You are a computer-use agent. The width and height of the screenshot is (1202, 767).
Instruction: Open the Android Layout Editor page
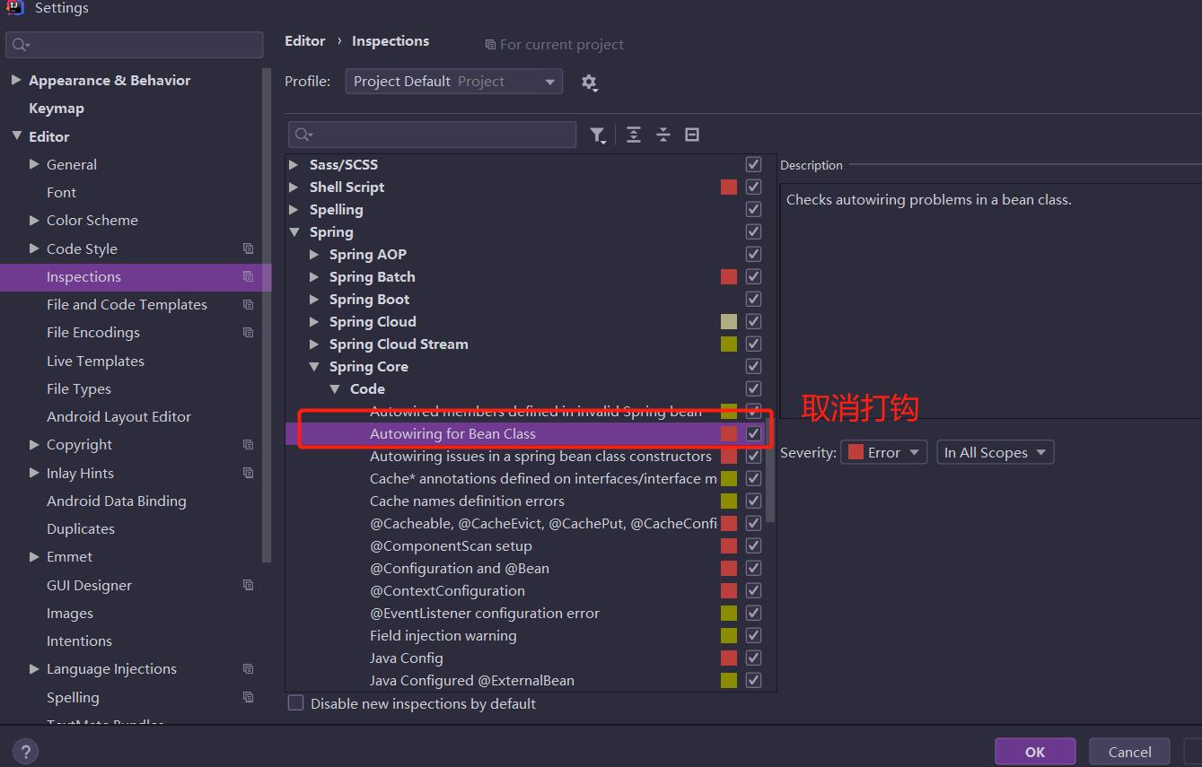point(118,416)
